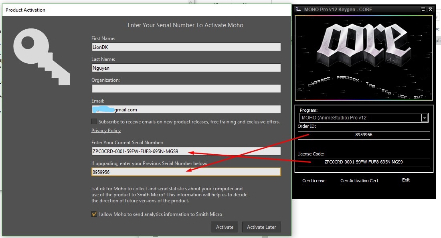The height and width of the screenshot is (238, 441).
Task: Click the Email input field
Action: pos(186,109)
